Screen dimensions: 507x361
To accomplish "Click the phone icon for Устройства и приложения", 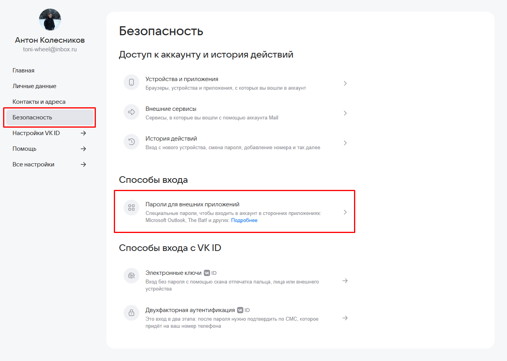I will coord(131,83).
